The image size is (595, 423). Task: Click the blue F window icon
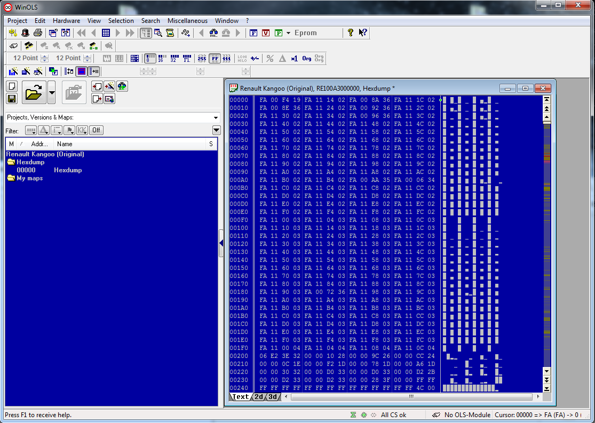pyautogui.click(x=253, y=33)
